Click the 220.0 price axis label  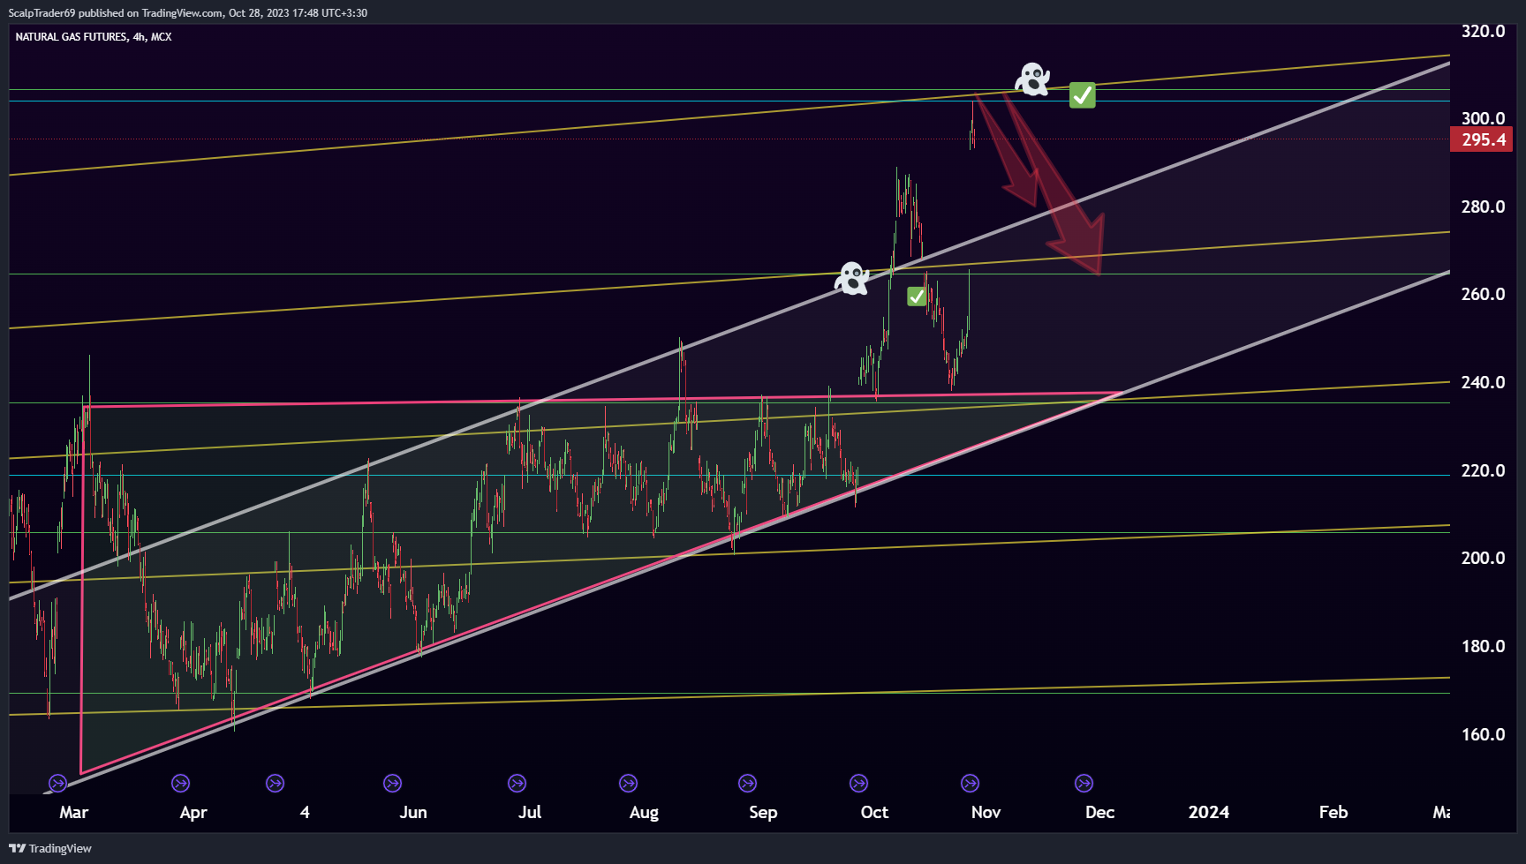point(1483,470)
